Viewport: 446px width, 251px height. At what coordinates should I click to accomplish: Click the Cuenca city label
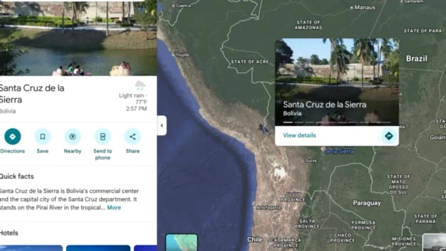[182, 6]
